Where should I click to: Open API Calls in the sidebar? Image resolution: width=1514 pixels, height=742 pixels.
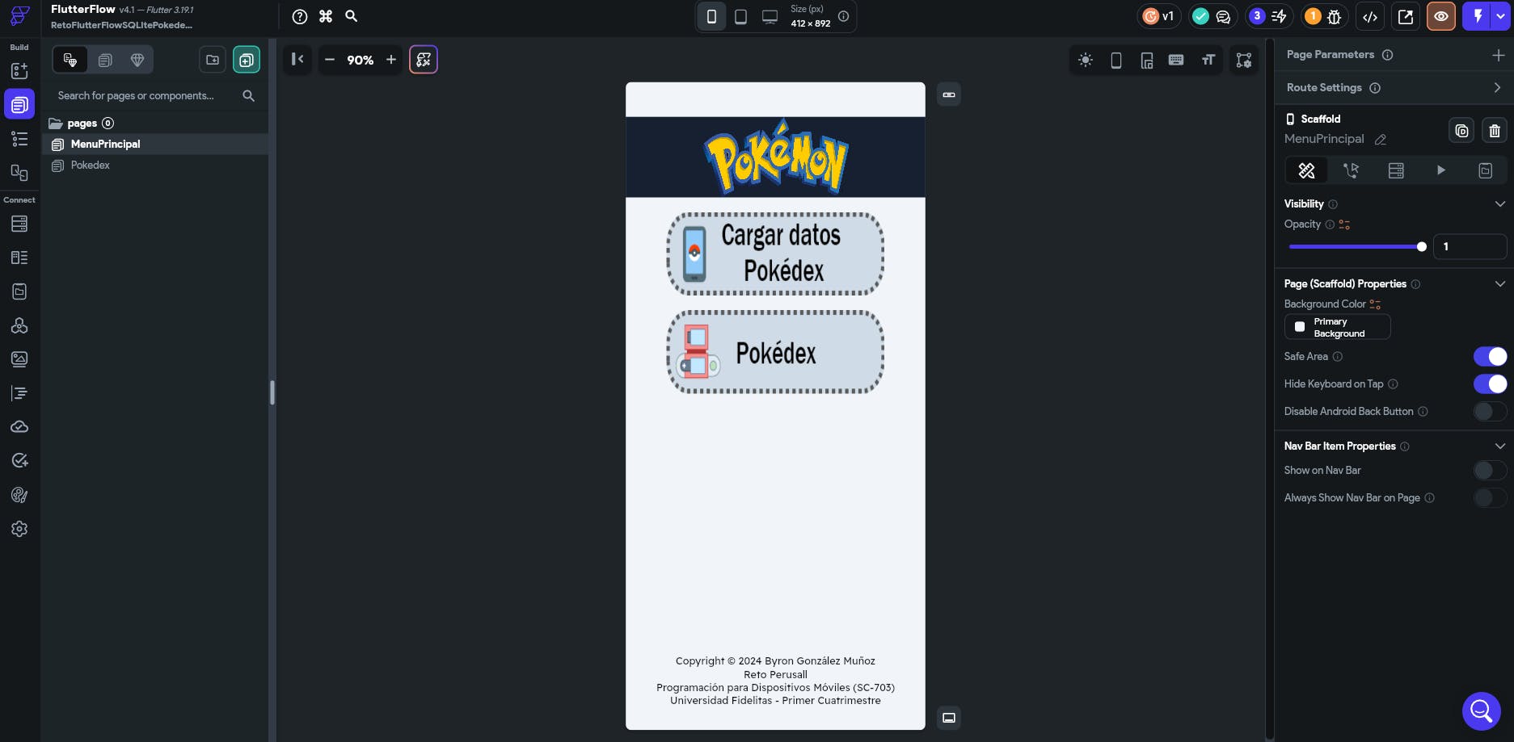pos(19,325)
